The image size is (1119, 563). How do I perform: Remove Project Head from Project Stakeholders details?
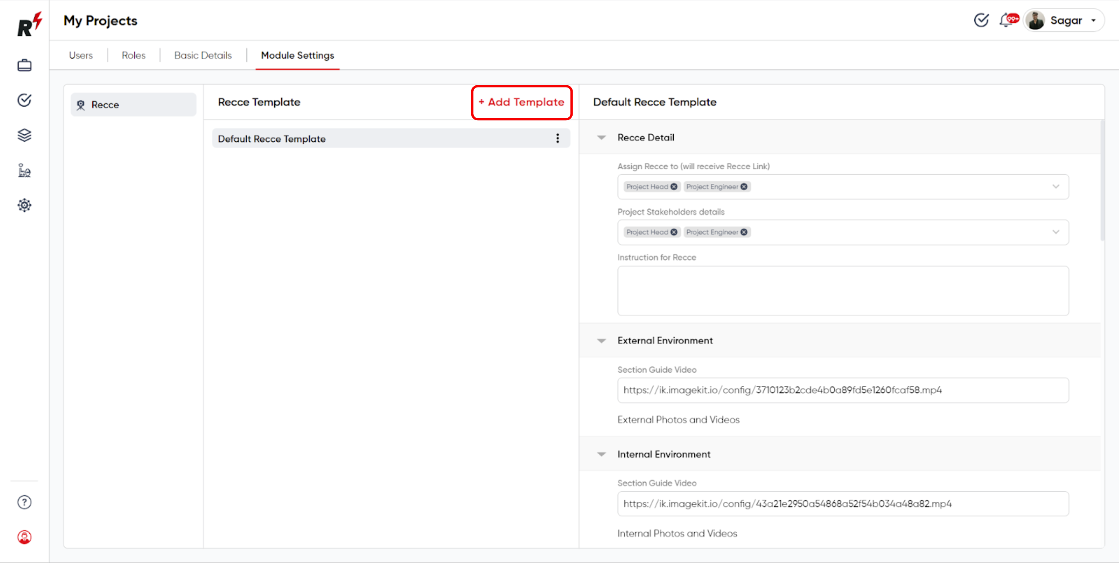[674, 232]
